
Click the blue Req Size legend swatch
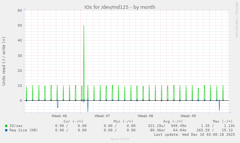(6, 130)
